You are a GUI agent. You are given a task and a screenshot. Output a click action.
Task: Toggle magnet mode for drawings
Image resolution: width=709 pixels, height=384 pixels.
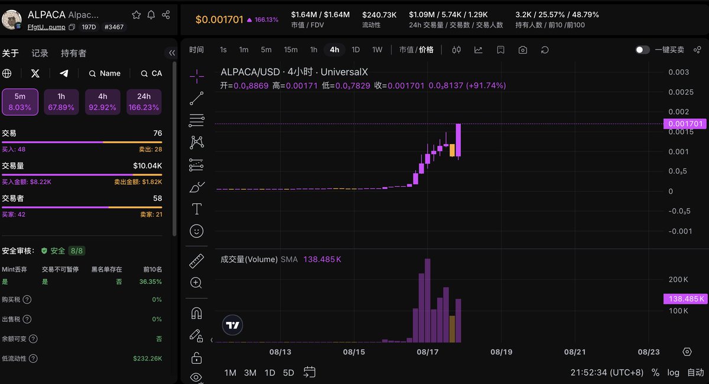[x=196, y=313]
